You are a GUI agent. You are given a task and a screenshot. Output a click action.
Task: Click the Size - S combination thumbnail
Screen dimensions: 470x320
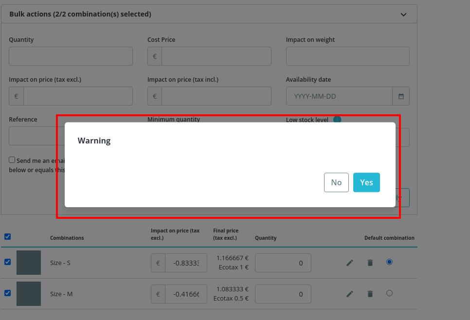28,262
